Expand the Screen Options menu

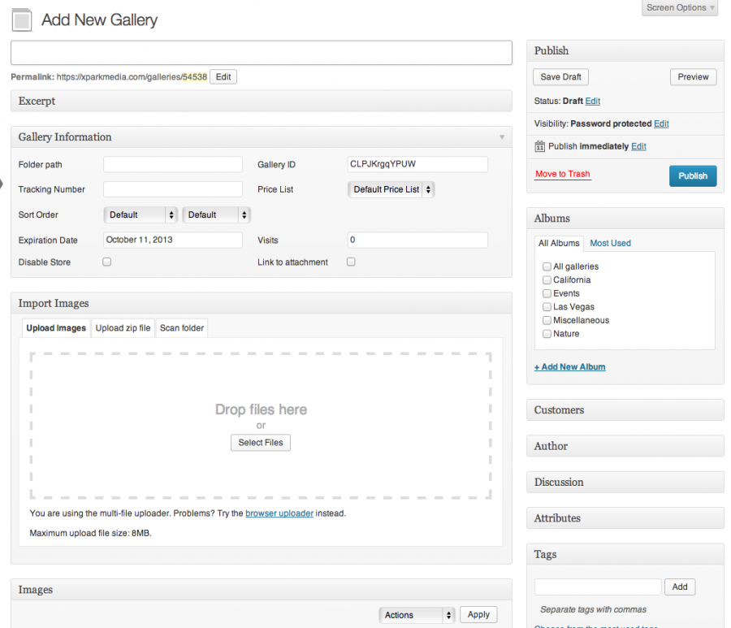(x=681, y=8)
